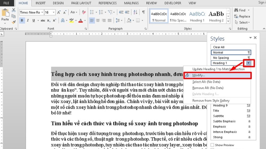Click the Sort icon
The height and width of the screenshot is (149, 266).
135,12
